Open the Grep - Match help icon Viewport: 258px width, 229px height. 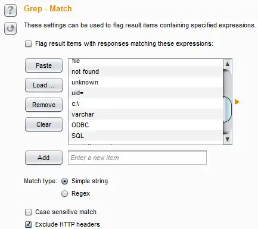[x=10, y=10]
